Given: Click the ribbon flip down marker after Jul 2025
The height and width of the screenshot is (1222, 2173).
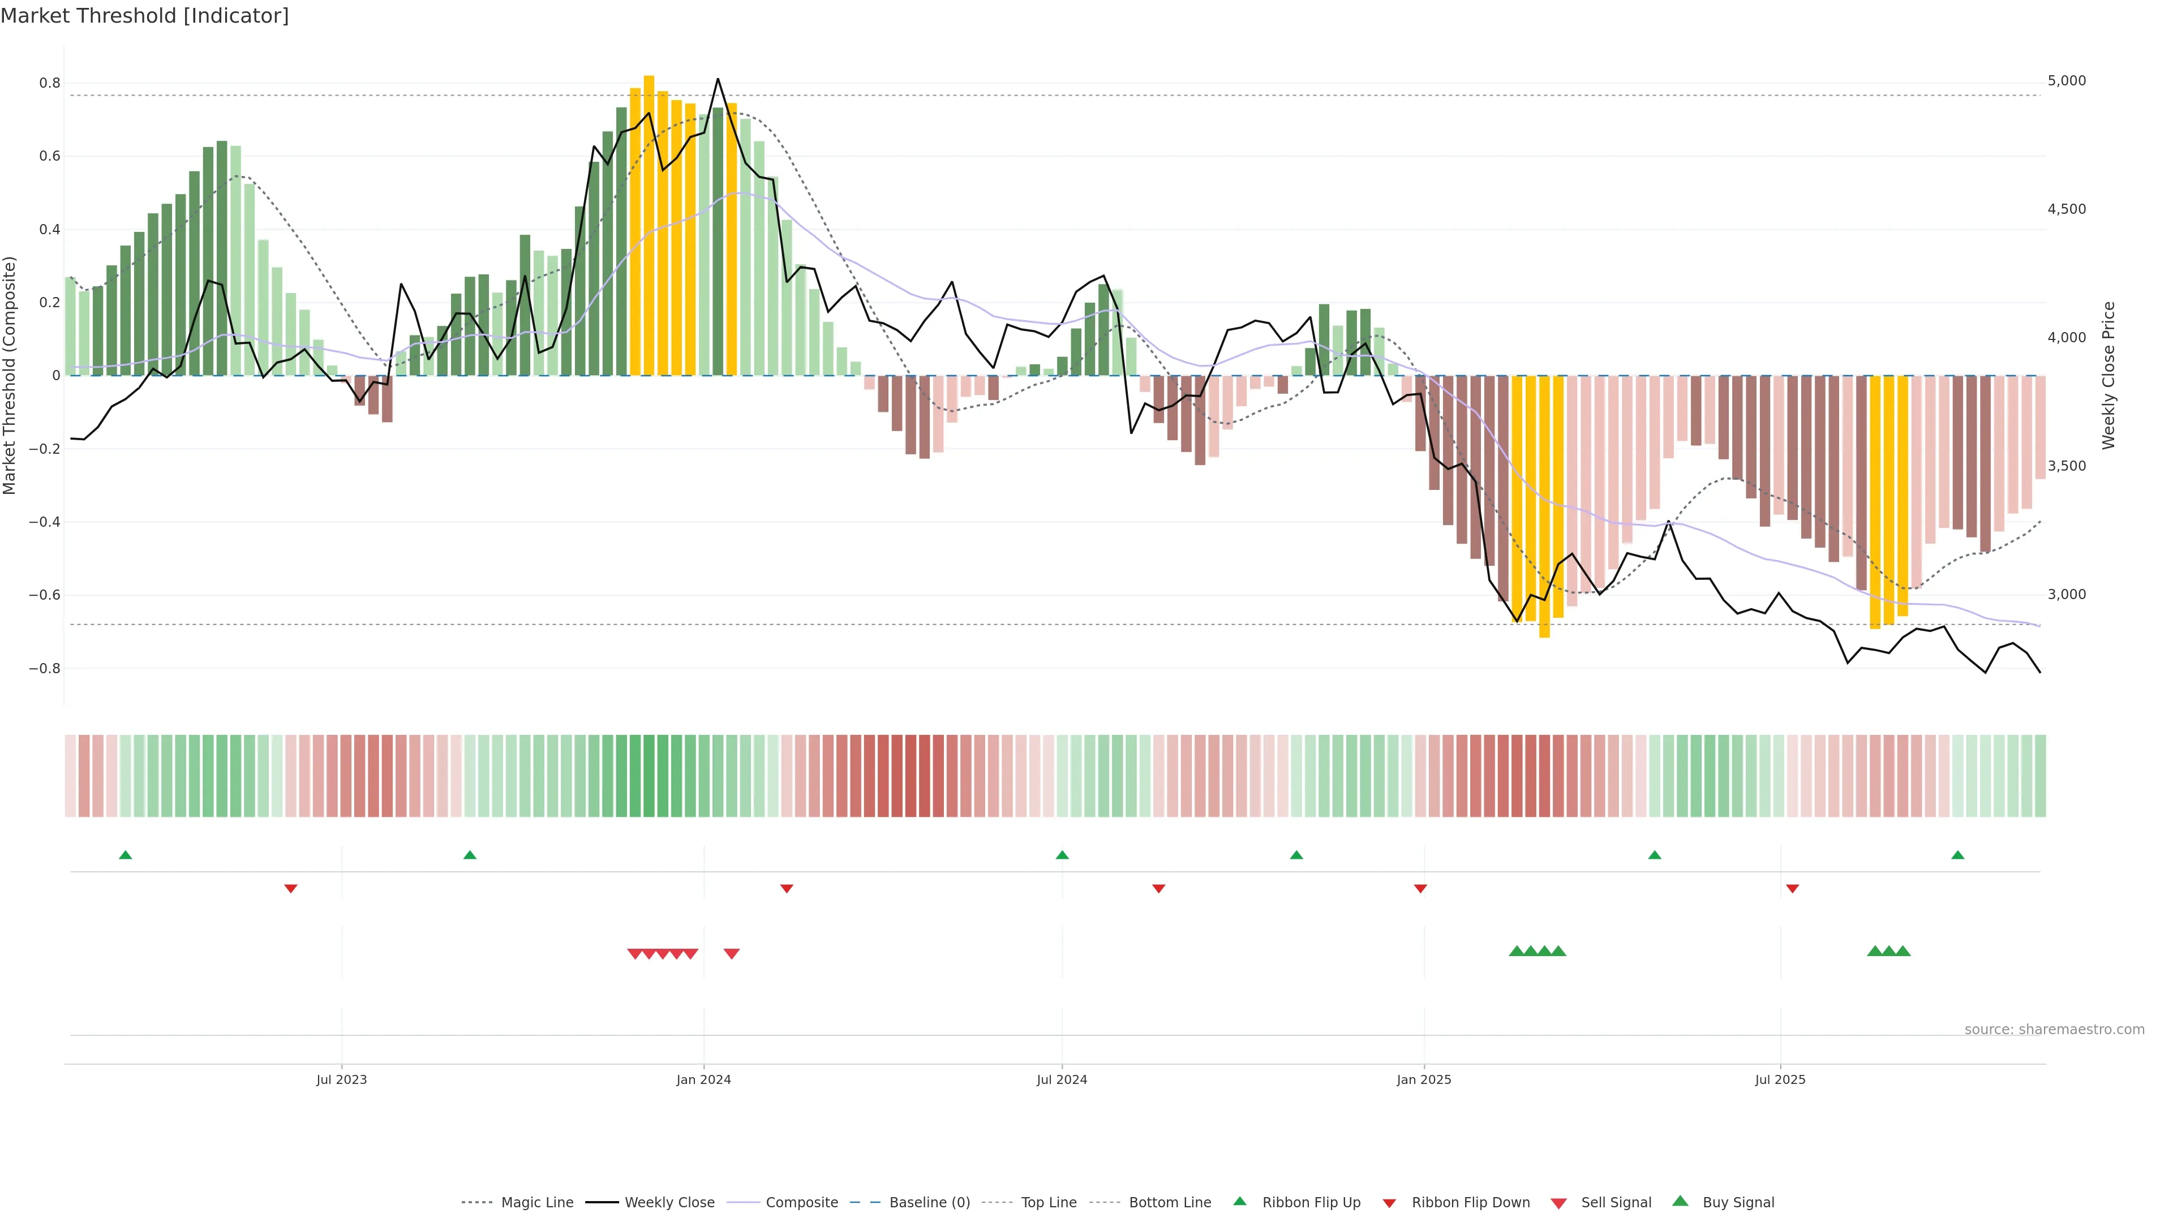Looking at the screenshot, I should 1793,889.
